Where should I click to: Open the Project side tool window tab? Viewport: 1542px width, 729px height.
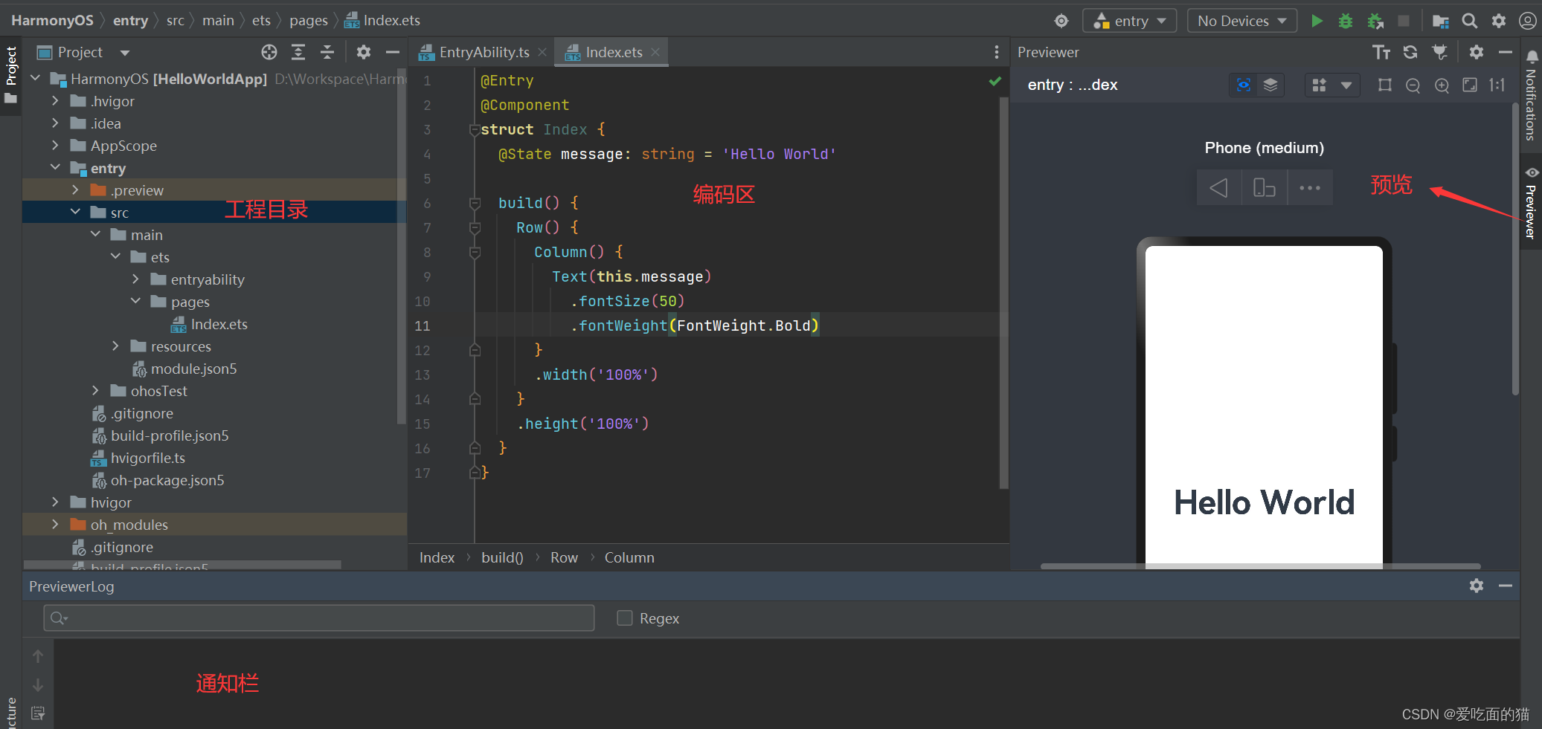11,75
